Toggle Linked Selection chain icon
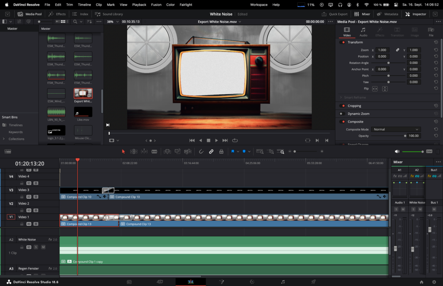Image resolution: width=443 pixels, height=286 pixels. [x=211, y=152]
